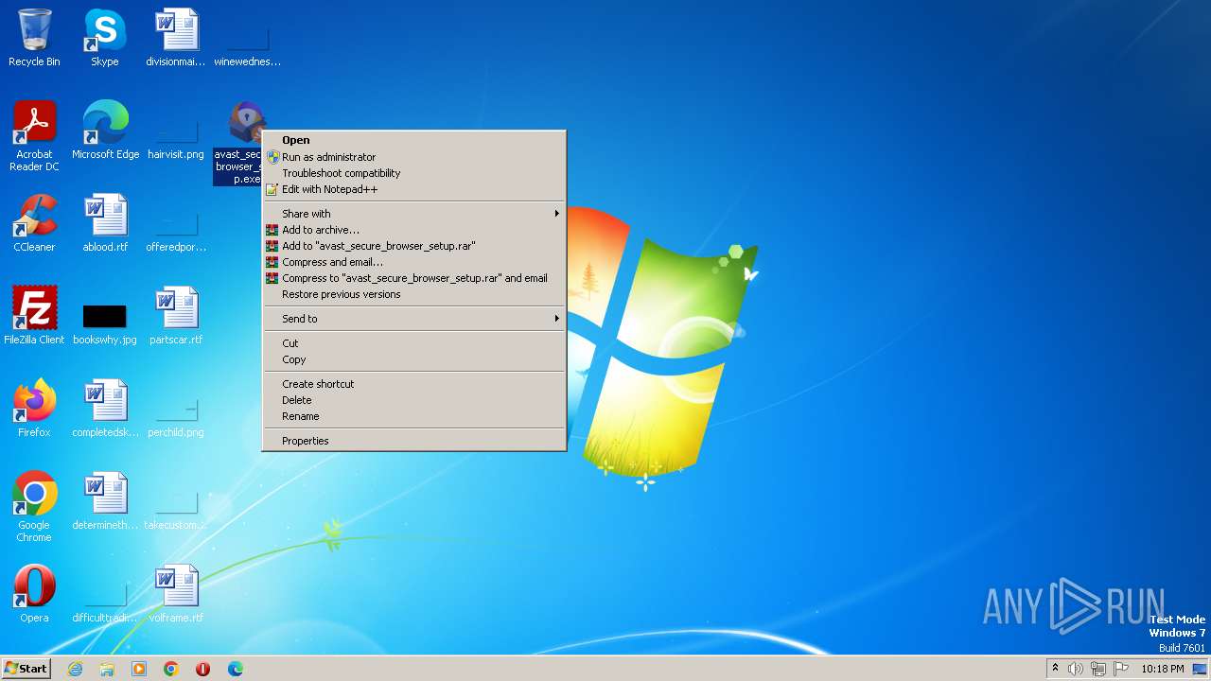This screenshot has height=681, width=1211.
Task: Choose Compress and email...
Action: pos(414,262)
